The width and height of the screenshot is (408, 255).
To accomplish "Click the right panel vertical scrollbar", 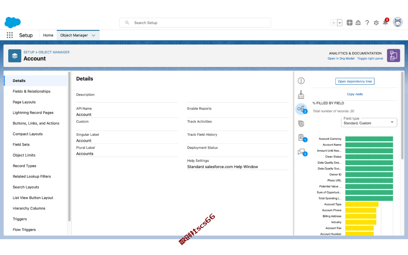I will click(x=402, y=115).
